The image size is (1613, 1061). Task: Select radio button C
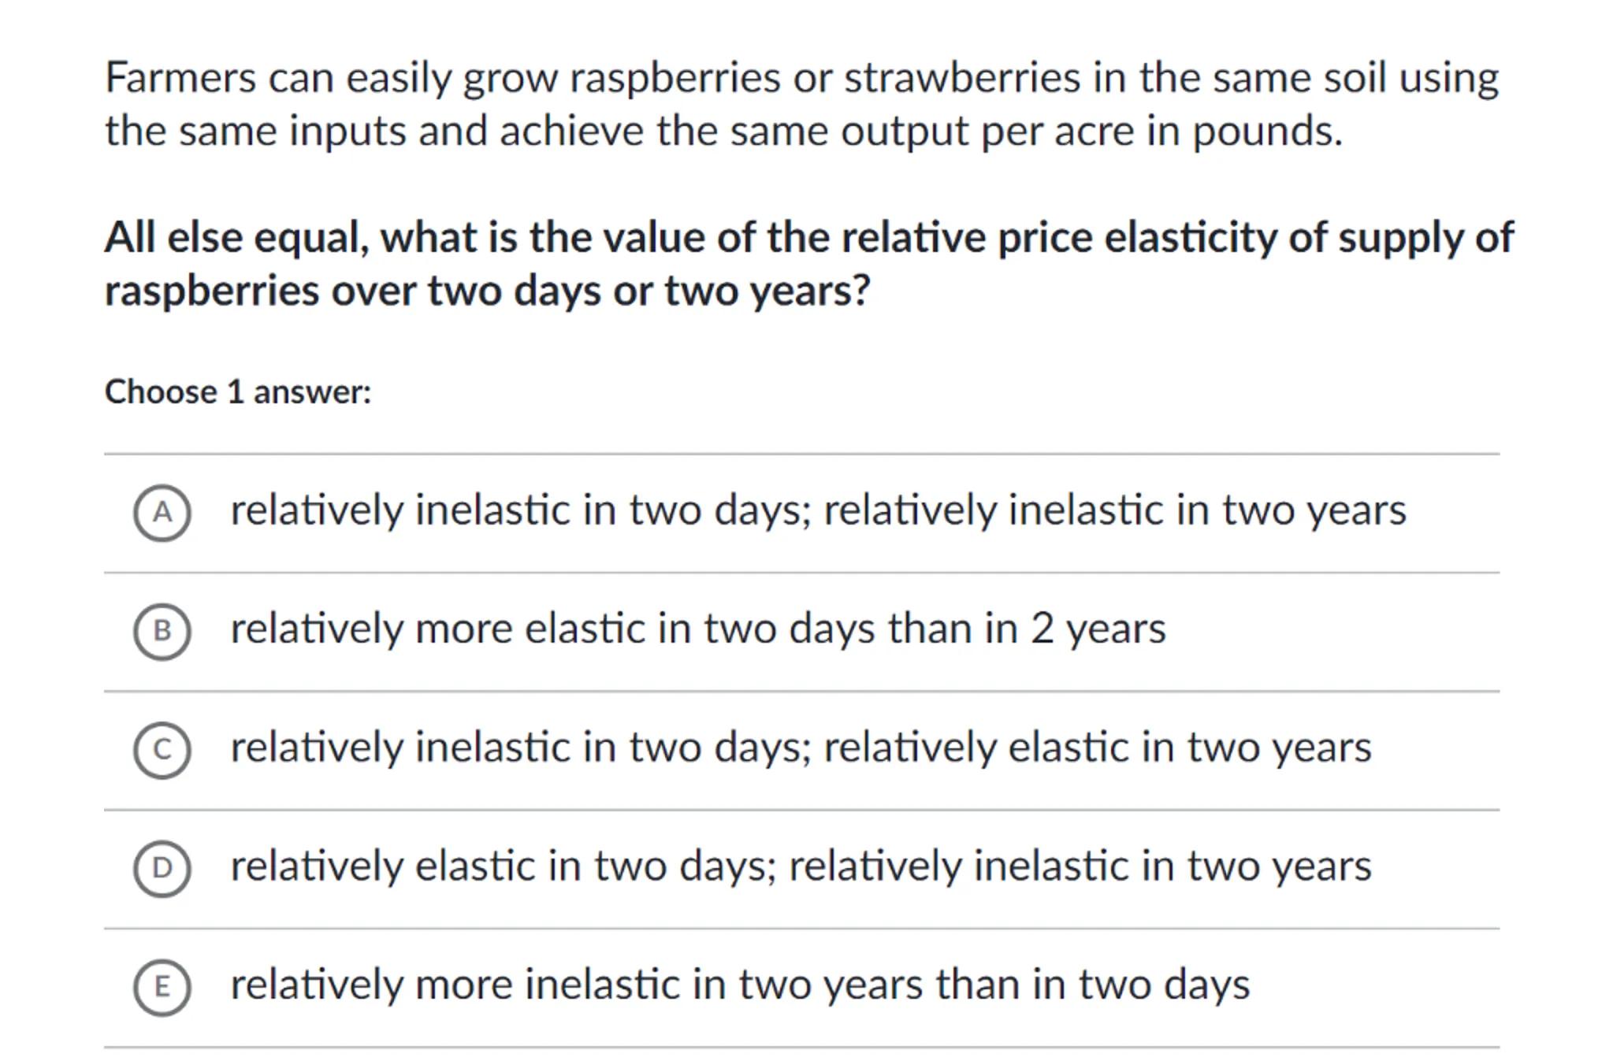[162, 750]
